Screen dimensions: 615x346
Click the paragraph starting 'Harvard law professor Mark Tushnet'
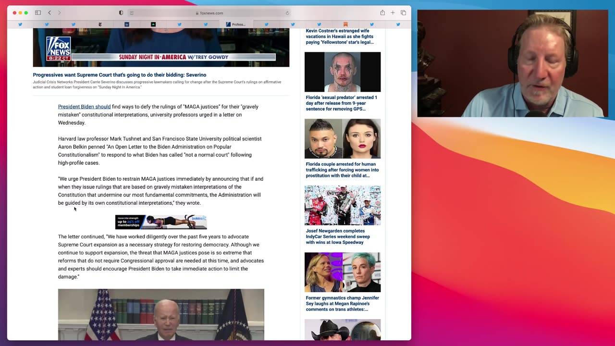pos(160,151)
